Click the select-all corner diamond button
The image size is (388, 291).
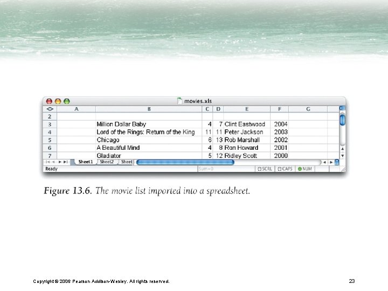click(x=50, y=109)
